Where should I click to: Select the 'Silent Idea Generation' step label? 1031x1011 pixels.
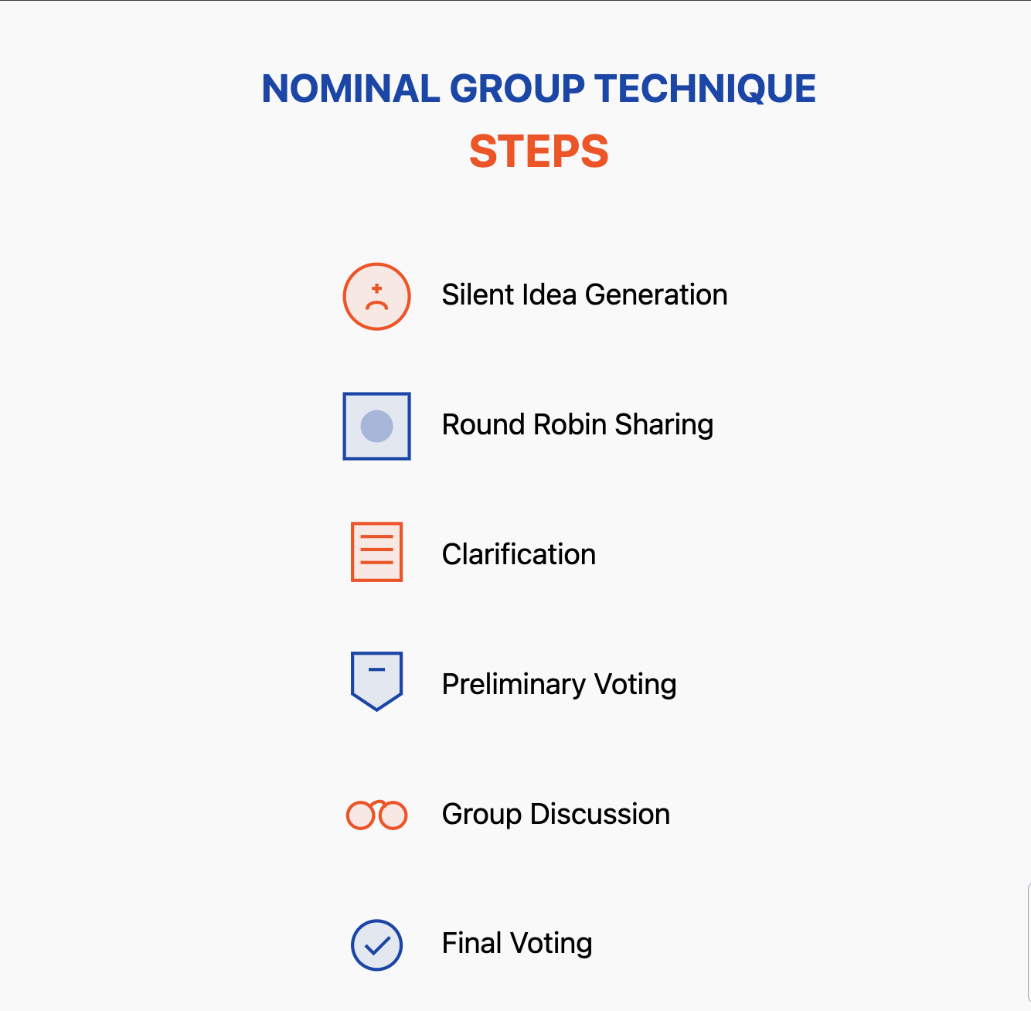(x=584, y=295)
